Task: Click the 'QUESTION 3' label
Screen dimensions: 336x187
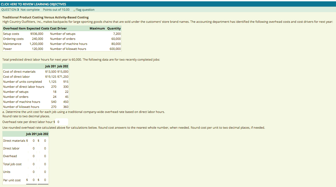Action: [x=10, y=10]
